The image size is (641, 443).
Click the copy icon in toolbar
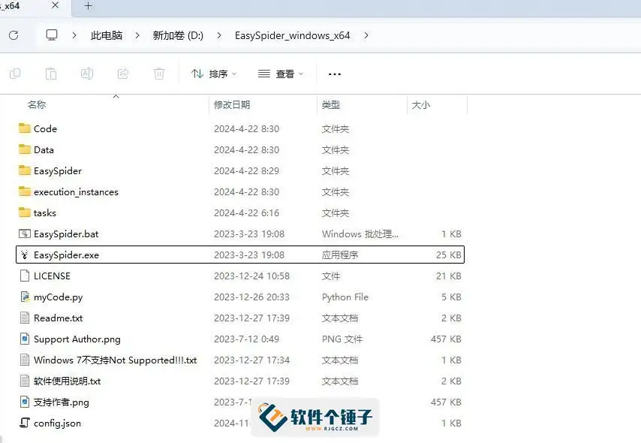15,74
